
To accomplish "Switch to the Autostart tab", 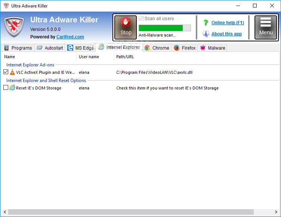I will pos(50,48).
